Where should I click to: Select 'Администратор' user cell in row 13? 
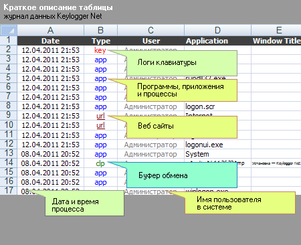(150, 154)
